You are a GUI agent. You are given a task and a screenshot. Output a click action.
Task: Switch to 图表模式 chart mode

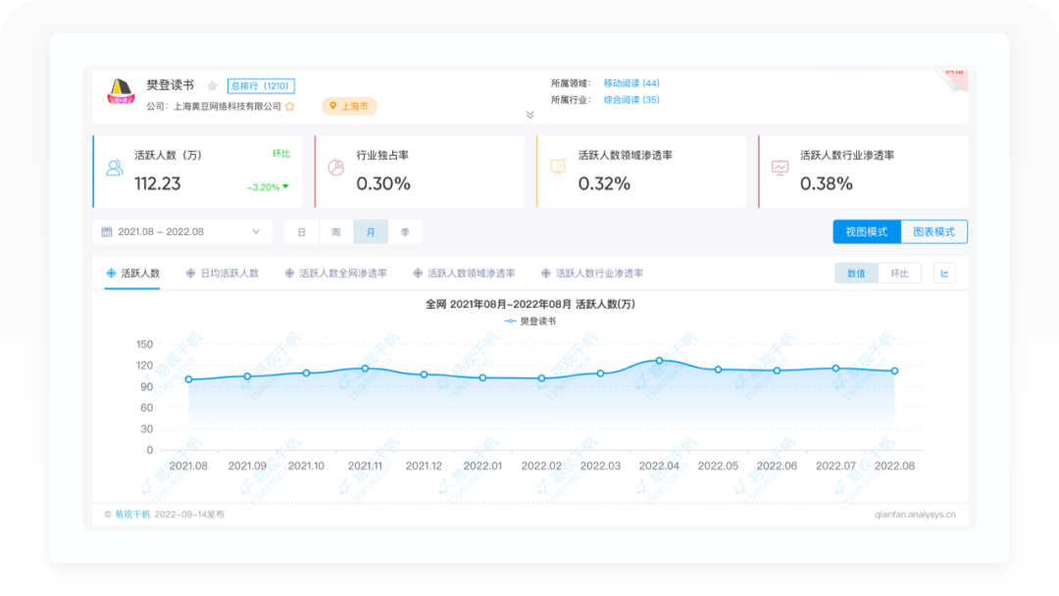coord(934,231)
